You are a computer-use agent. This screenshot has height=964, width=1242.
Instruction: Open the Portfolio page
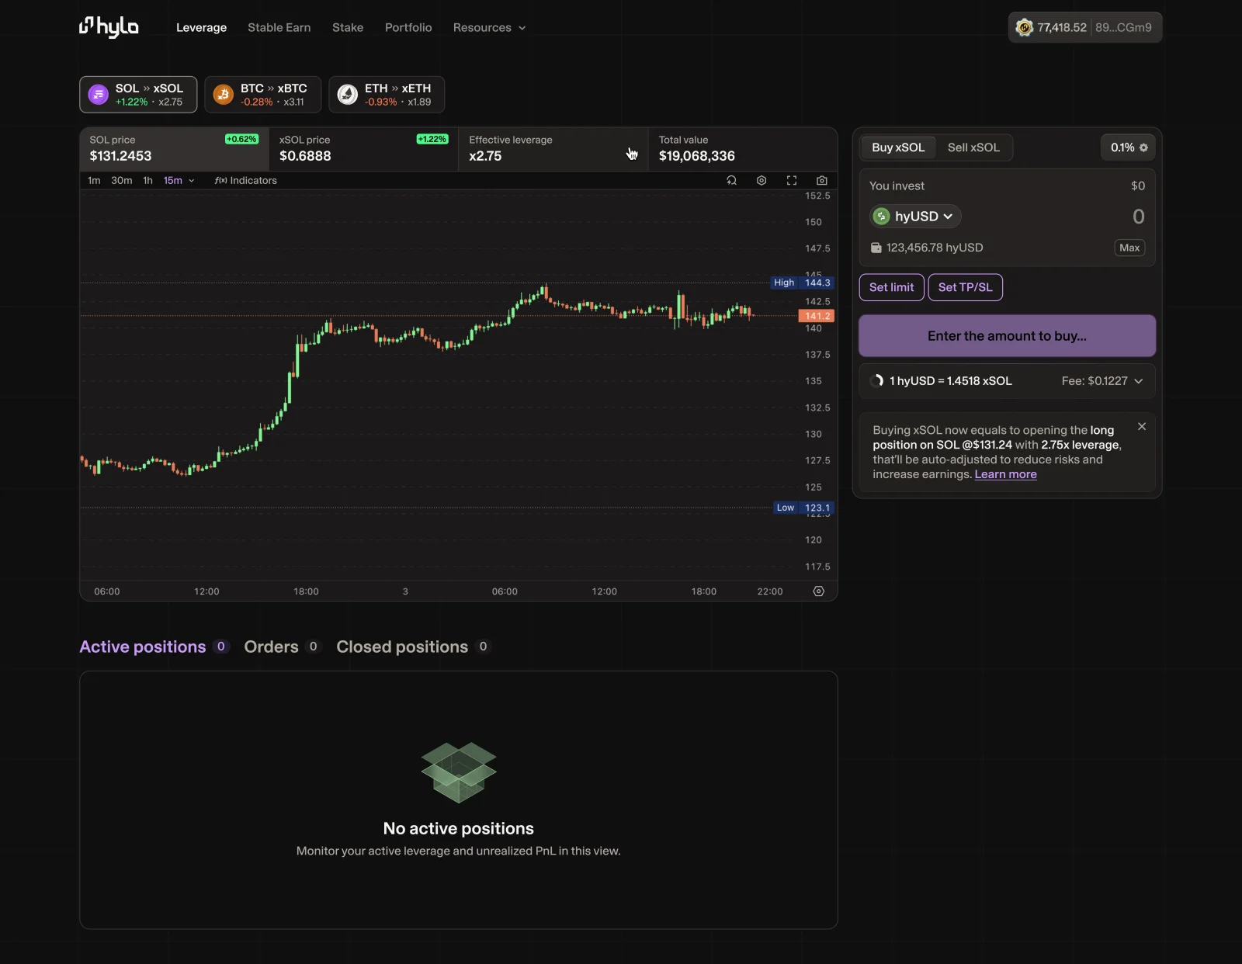click(408, 27)
